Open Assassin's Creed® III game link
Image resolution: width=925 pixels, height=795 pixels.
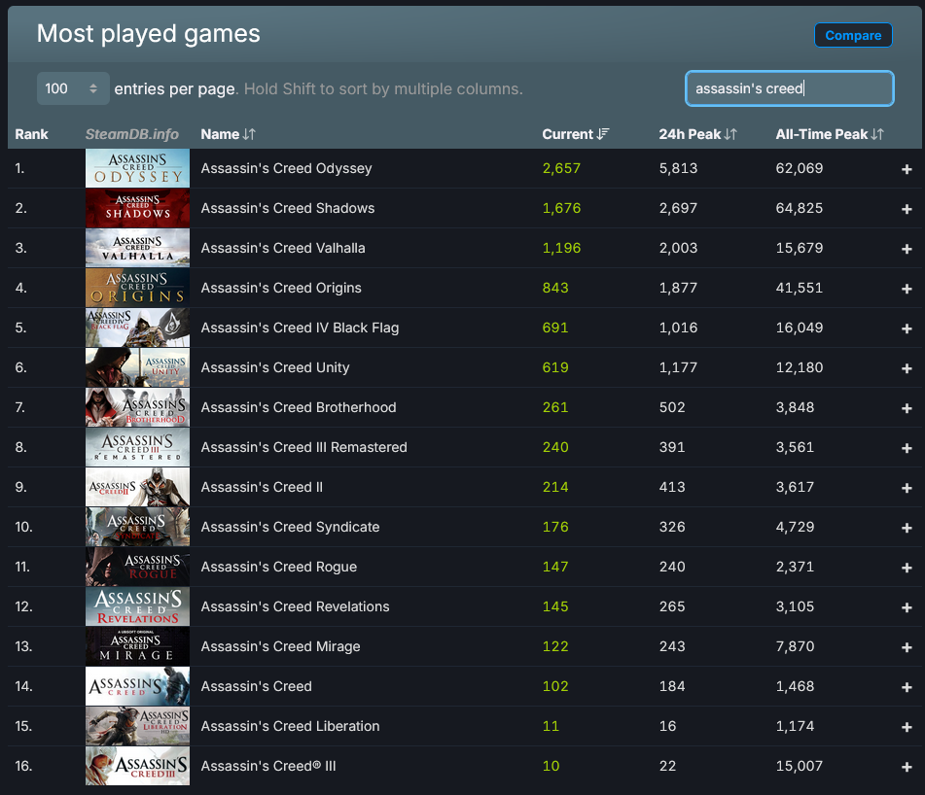pyautogui.click(x=267, y=766)
